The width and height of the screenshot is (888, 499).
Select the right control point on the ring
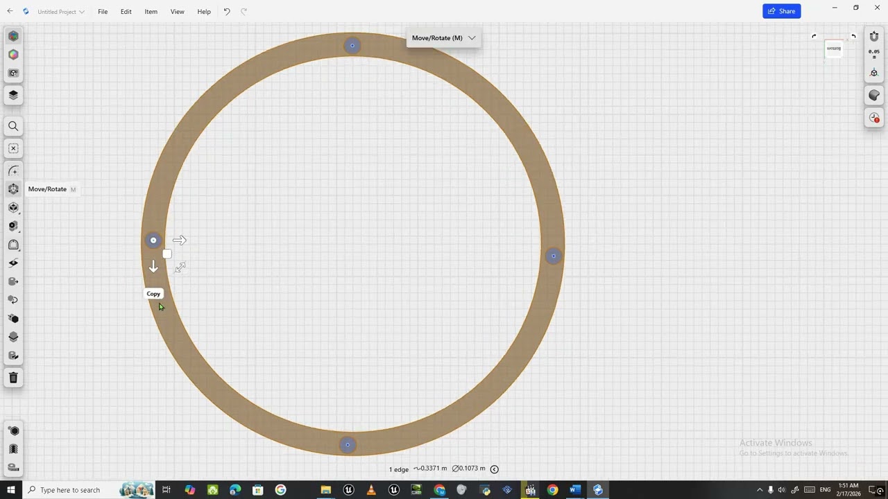pos(553,256)
